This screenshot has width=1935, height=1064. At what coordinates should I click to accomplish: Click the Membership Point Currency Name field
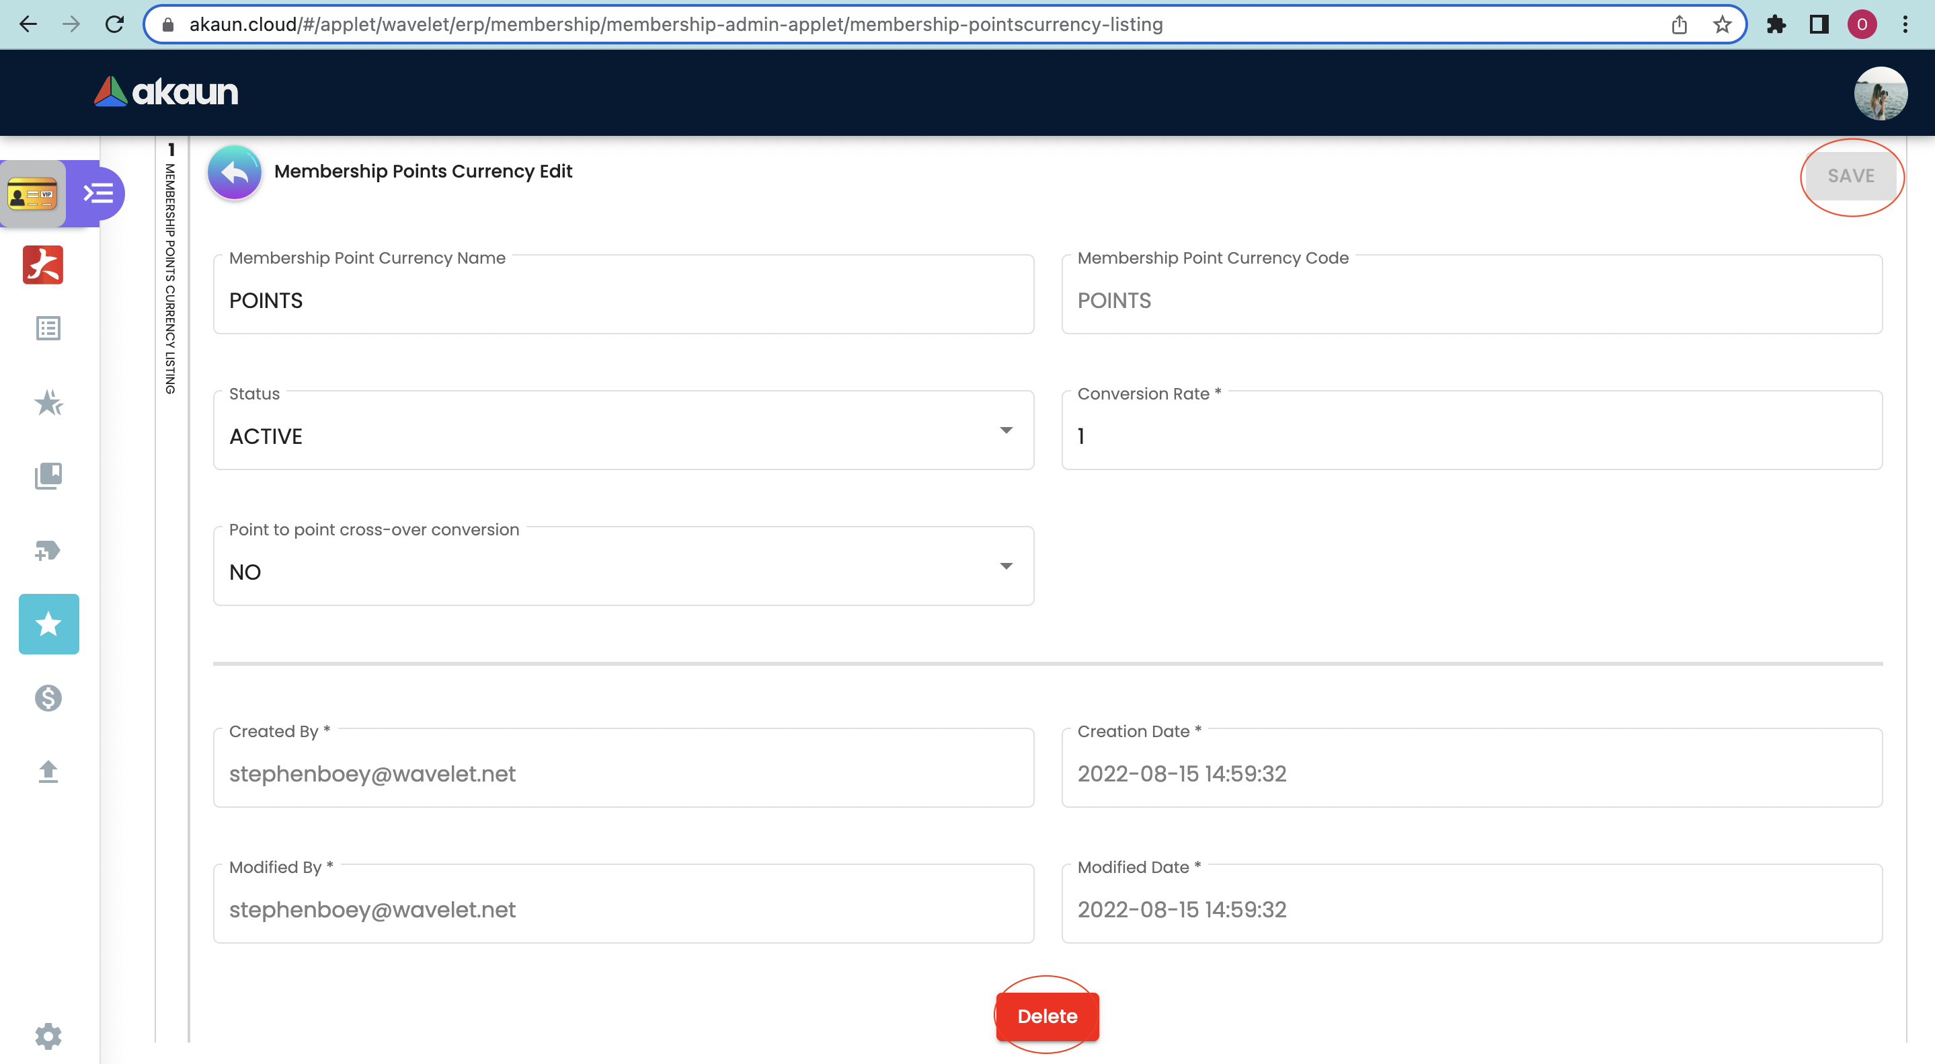(623, 300)
